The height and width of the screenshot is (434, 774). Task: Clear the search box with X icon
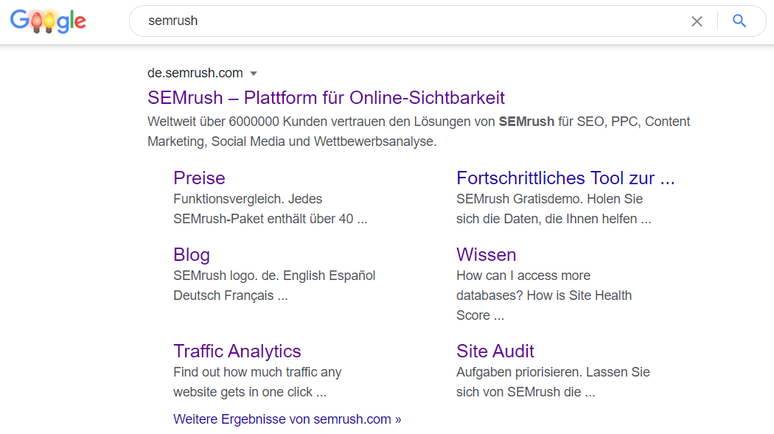point(697,21)
